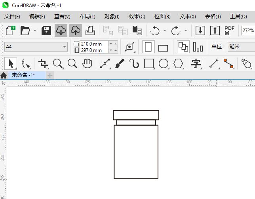Add a new document tab with plus
255x199 pixels.
pyautogui.click(x=50, y=75)
